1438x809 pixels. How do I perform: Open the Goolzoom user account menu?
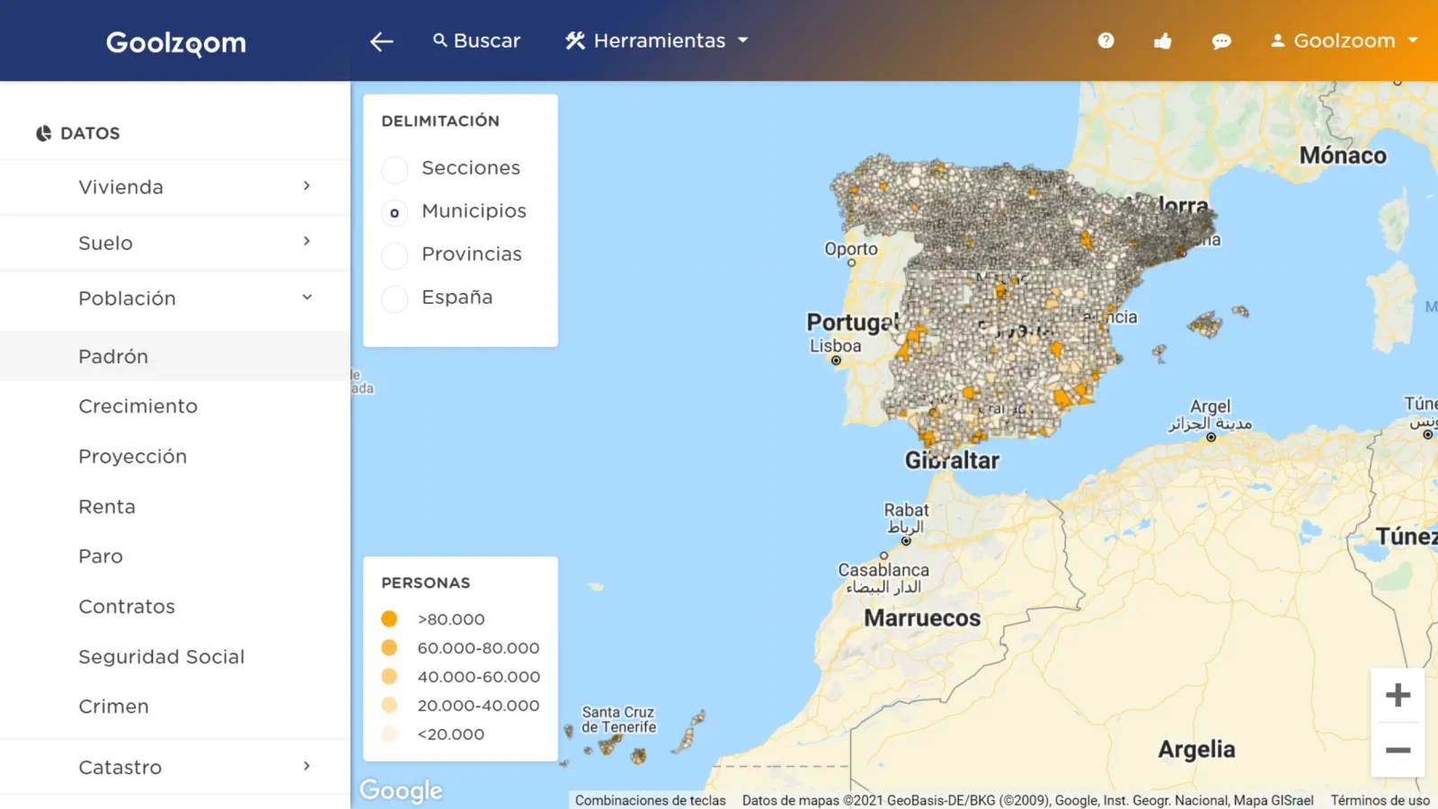[1344, 40]
